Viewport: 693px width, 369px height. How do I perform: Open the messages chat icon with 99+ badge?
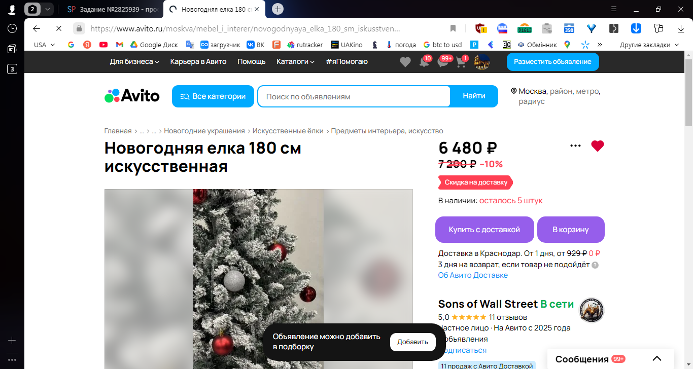click(x=443, y=62)
